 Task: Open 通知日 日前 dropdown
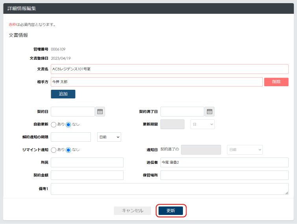[x=245, y=150]
